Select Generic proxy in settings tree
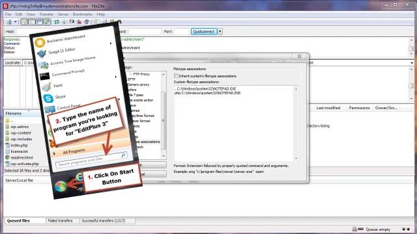Image resolution: width=417 pixels, height=234 pixels. [x=138, y=84]
